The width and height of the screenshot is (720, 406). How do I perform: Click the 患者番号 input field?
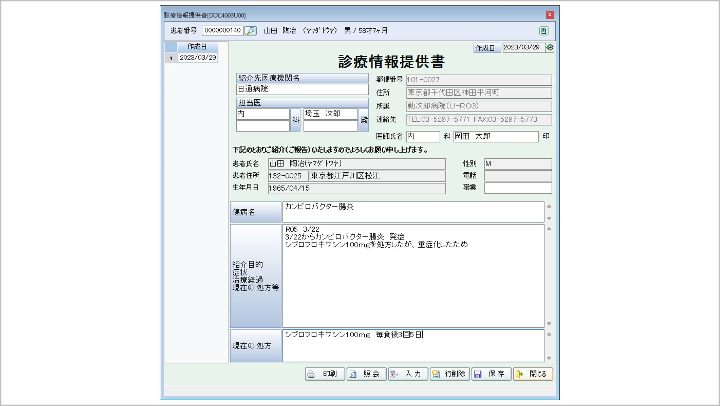(222, 31)
